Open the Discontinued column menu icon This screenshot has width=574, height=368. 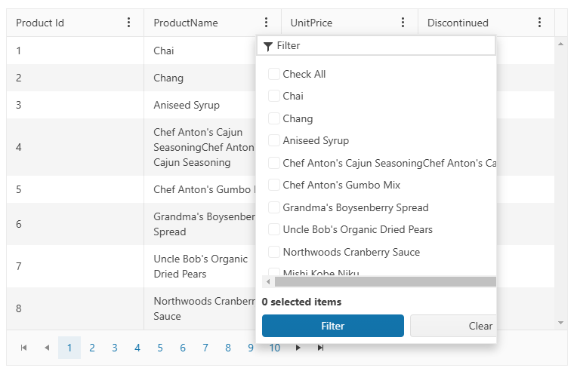(x=539, y=23)
